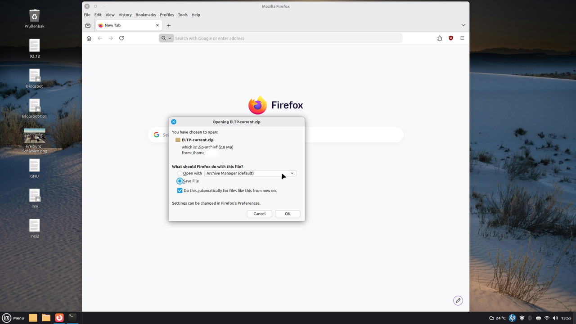
Task: Close the Opening ELTP-current.zip dialog
Action: click(x=174, y=121)
